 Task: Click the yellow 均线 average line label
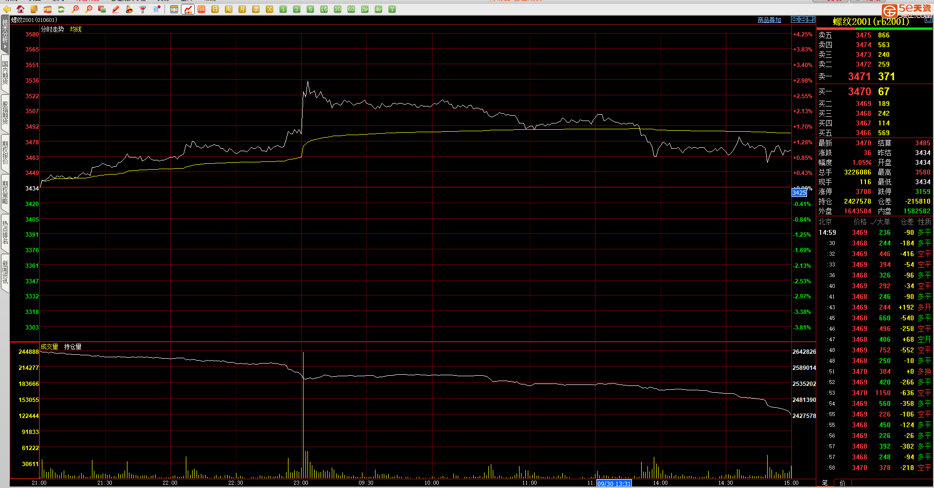(x=76, y=29)
